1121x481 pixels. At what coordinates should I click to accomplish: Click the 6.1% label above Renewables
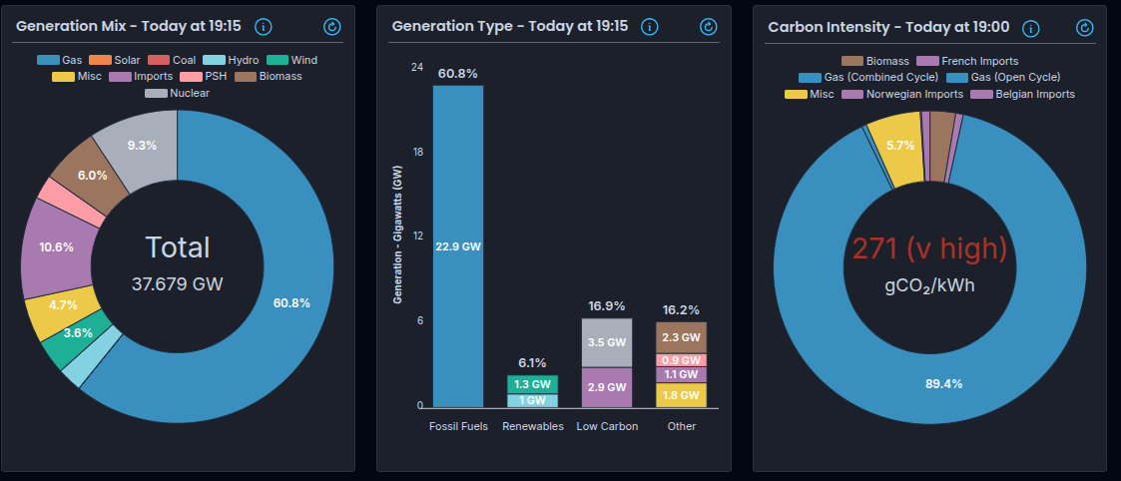coord(533,363)
